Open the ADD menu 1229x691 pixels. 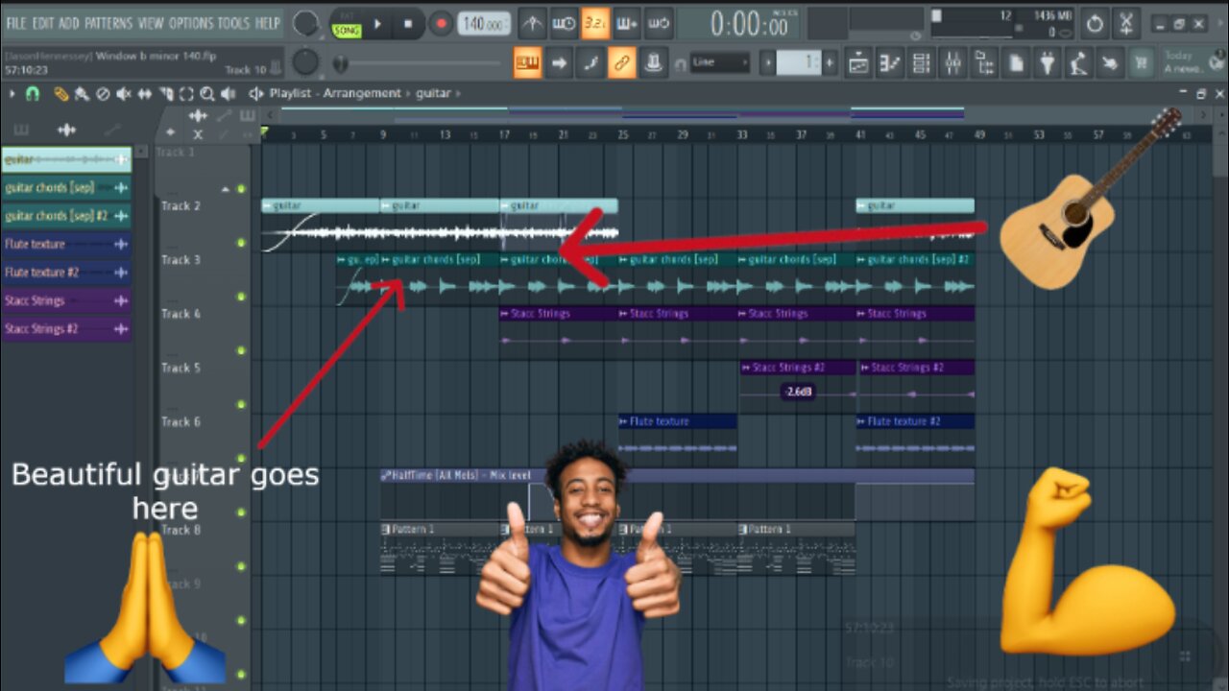(x=69, y=22)
